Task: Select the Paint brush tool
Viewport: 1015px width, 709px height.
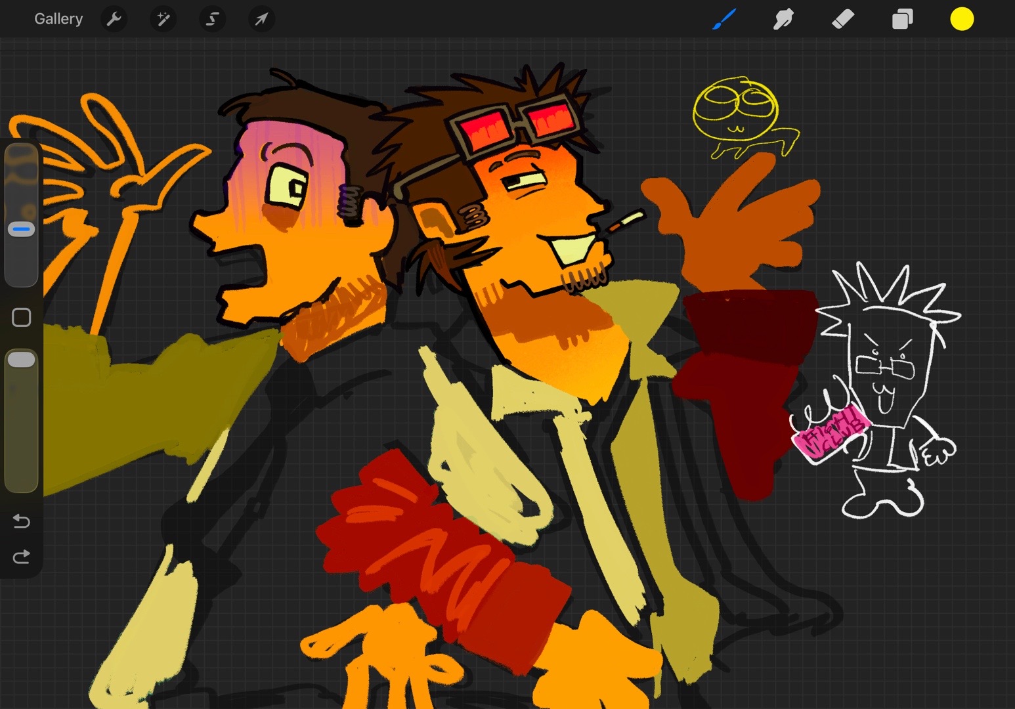Action: (x=724, y=19)
